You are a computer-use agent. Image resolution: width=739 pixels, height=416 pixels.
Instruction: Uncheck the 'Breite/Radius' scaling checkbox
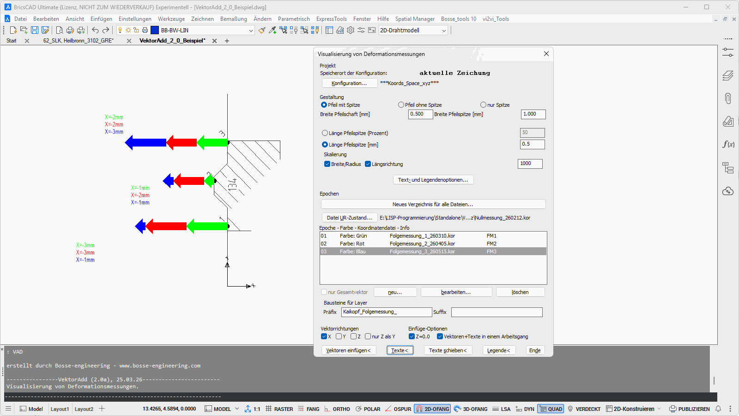327,164
